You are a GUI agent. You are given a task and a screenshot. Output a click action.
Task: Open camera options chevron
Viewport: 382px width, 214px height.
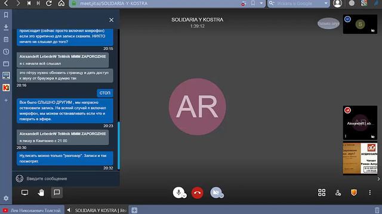[x=221, y=196]
